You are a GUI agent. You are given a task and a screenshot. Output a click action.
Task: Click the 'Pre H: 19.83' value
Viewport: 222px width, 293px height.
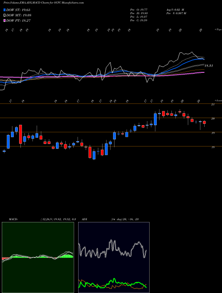point(139,13)
